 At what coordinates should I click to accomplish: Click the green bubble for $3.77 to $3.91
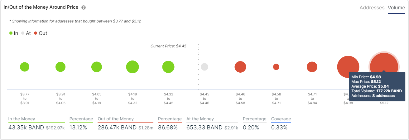(x=25, y=67)
